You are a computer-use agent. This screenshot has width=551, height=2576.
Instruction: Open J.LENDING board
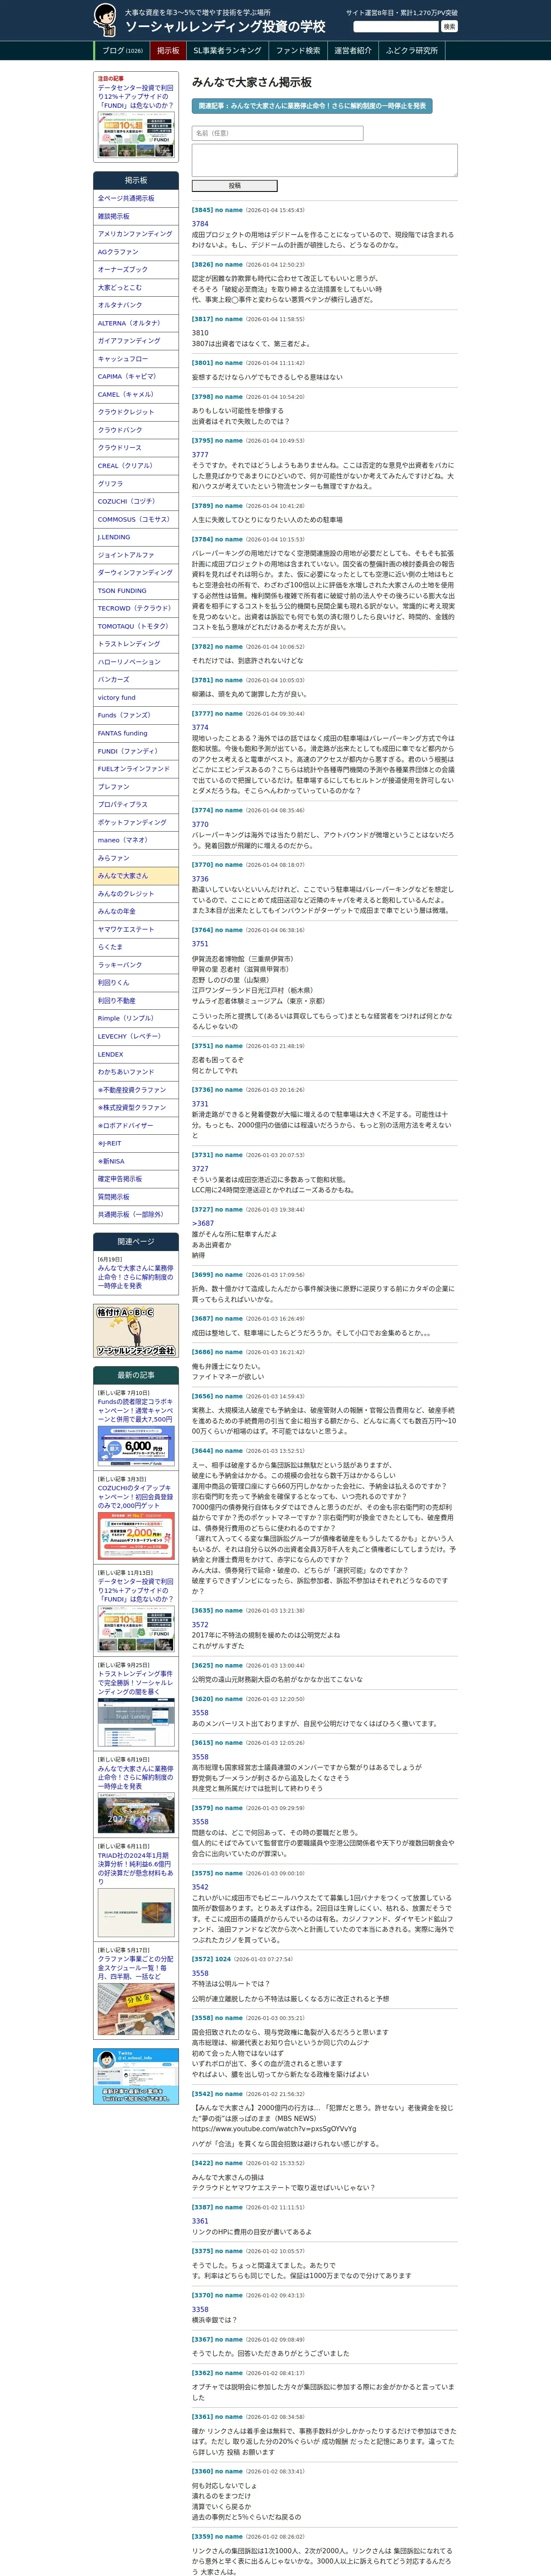pos(136,537)
